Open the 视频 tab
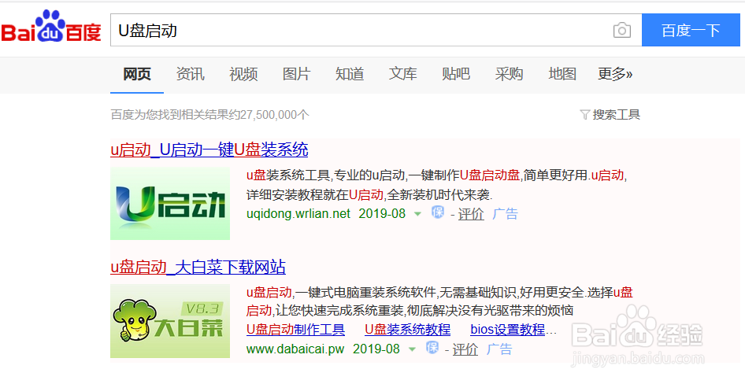The height and width of the screenshot is (384, 745). coord(243,74)
